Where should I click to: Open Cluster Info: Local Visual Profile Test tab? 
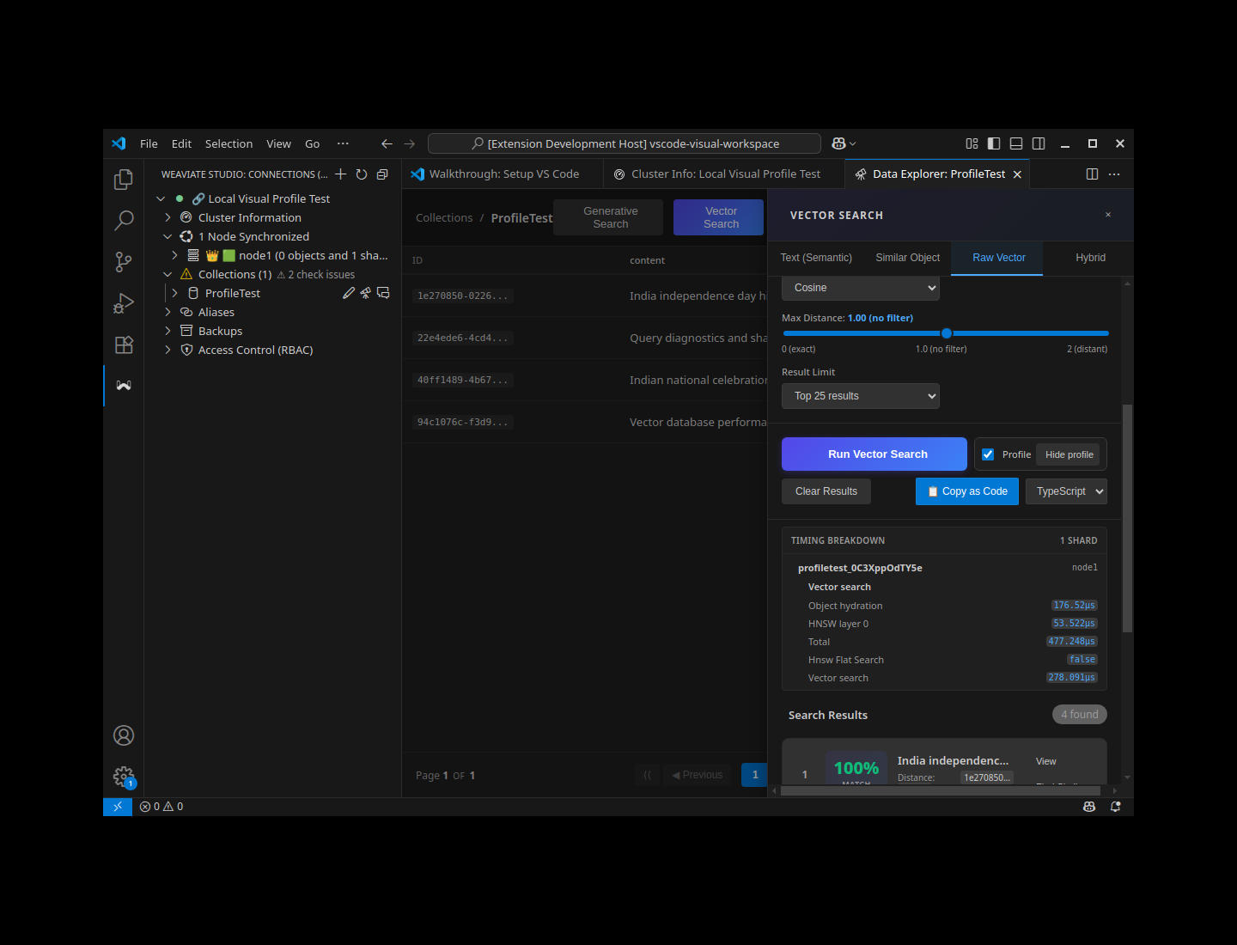(724, 174)
